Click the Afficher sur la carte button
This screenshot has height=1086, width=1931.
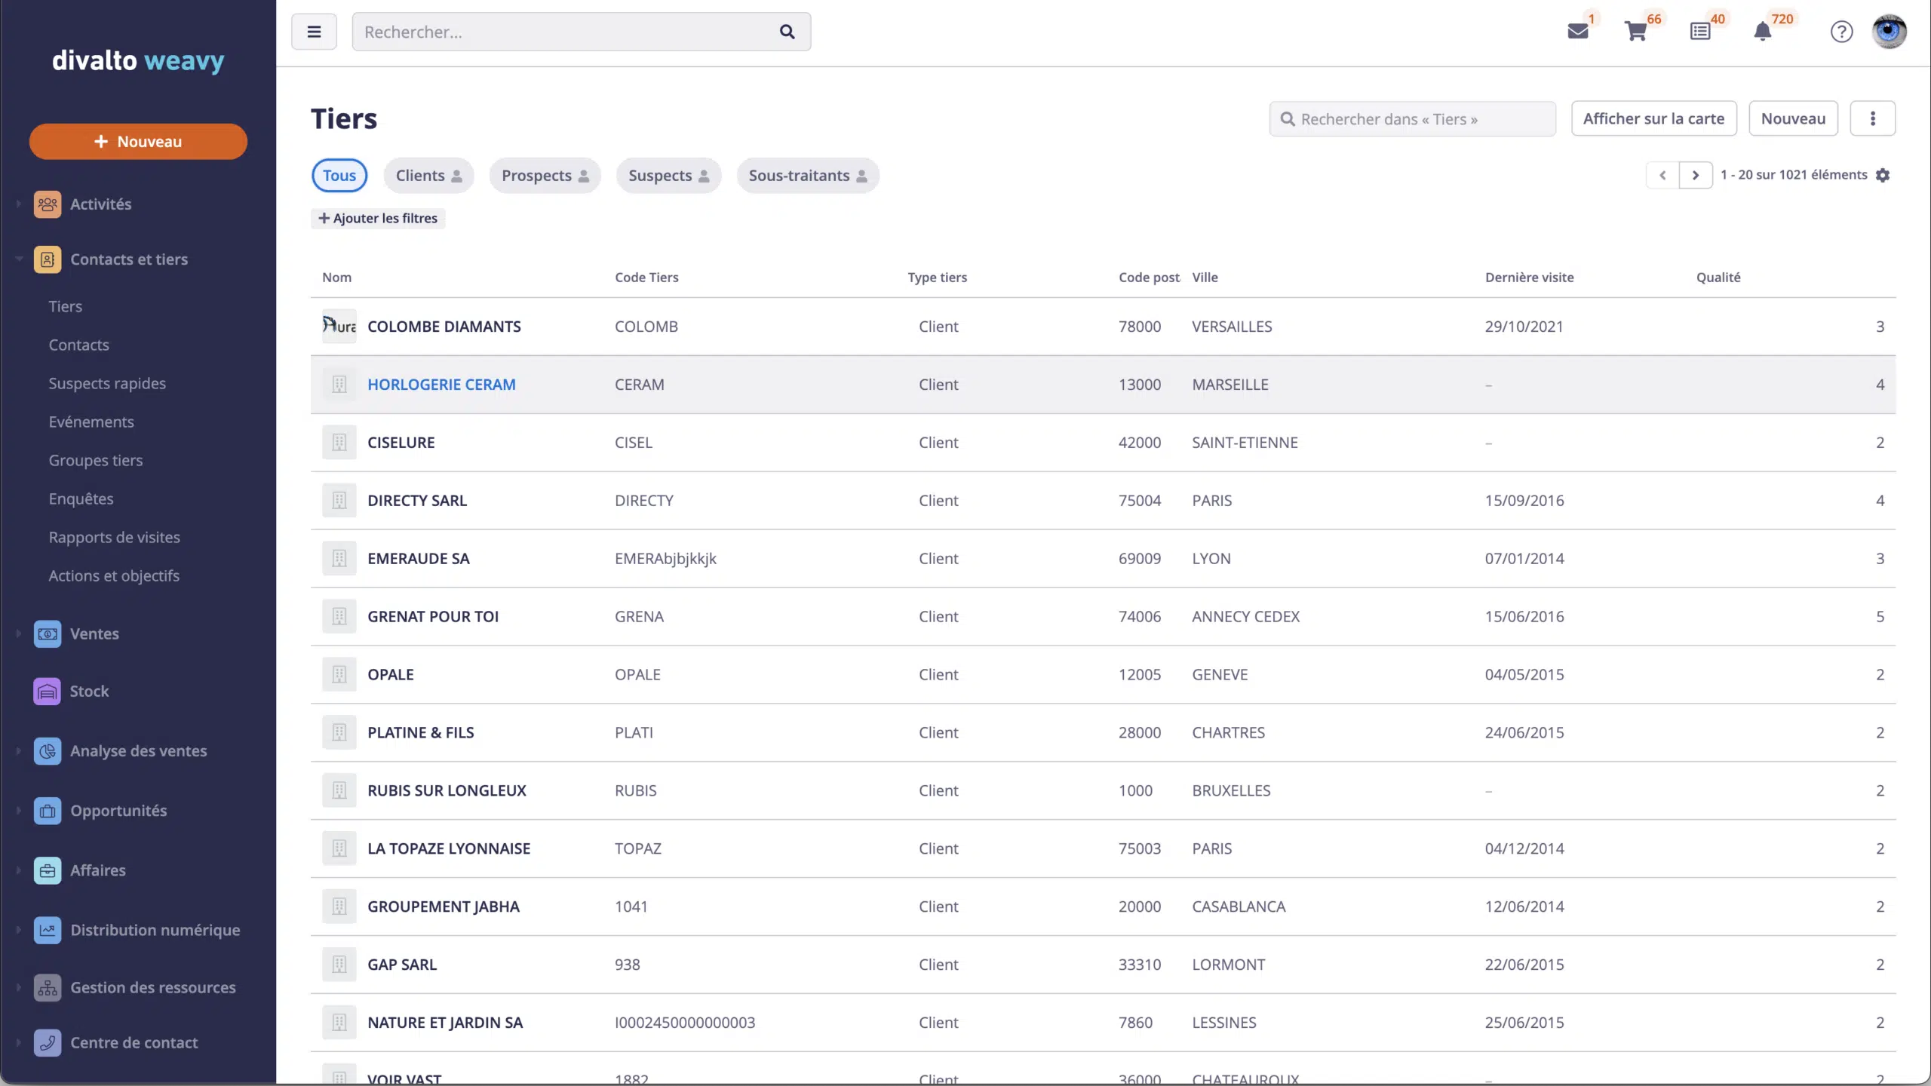point(1653,118)
